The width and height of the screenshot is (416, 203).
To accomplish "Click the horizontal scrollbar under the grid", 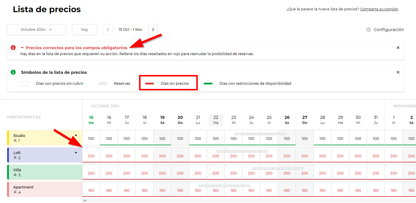I will pos(85,201).
